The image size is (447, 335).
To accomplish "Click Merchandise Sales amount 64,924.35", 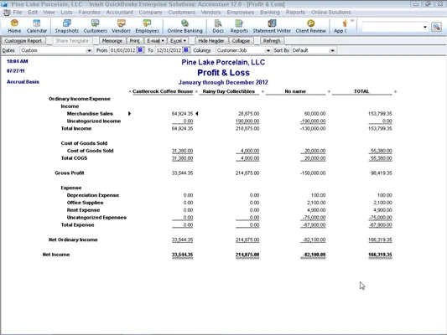I will coord(182,114).
